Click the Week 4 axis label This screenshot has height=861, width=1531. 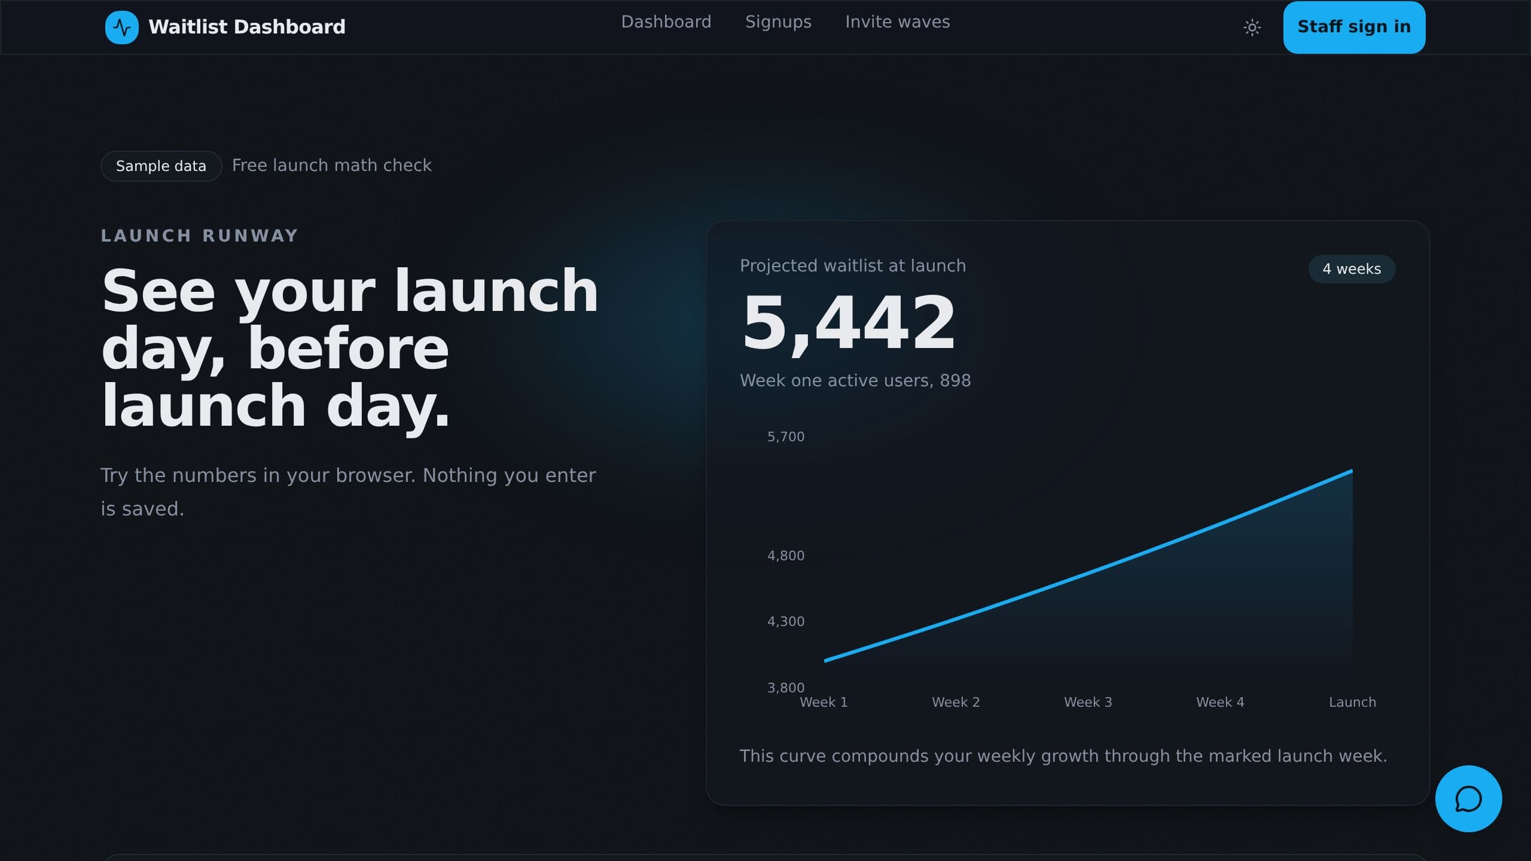point(1220,703)
